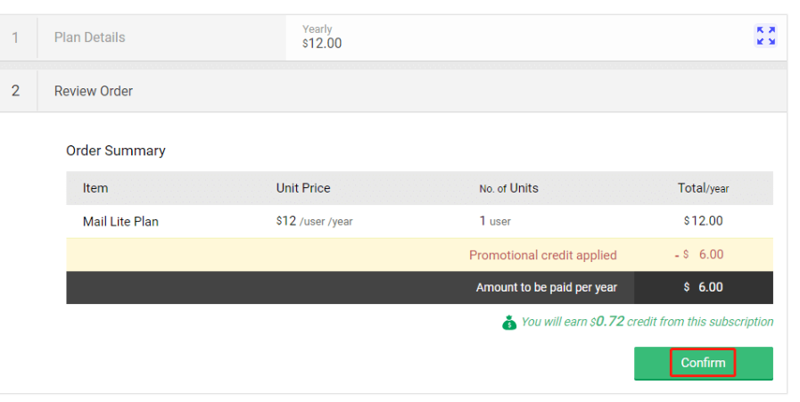Click step number 2 badge

pos(15,91)
